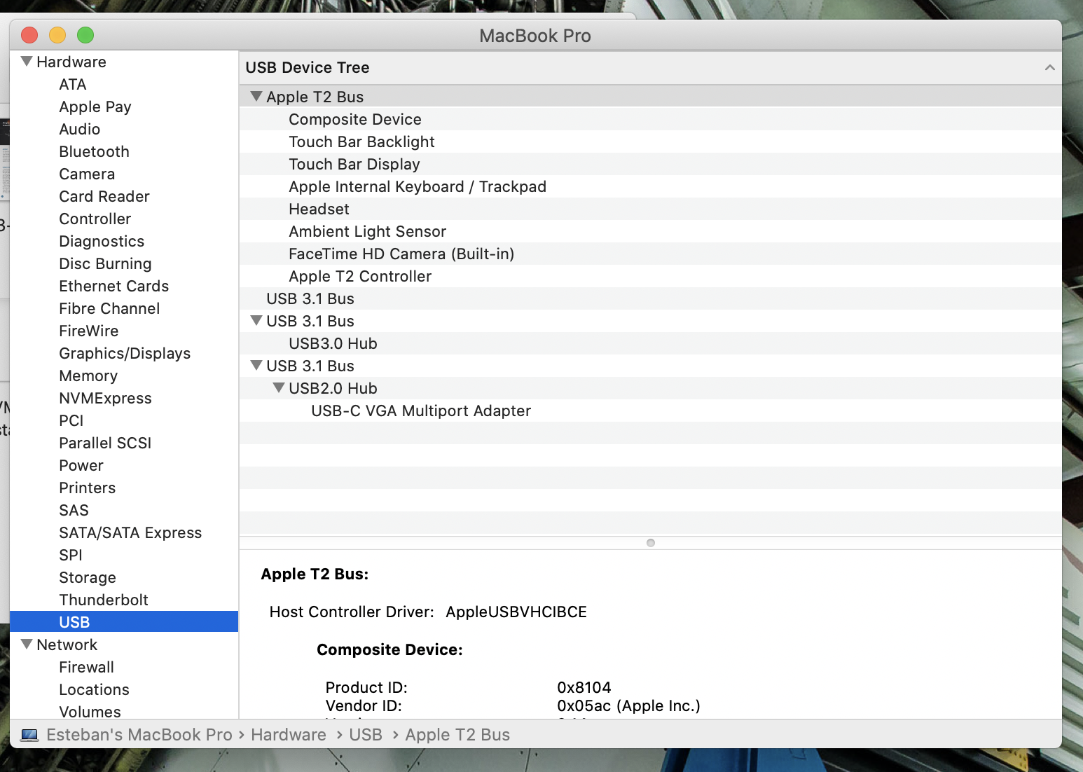This screenshot has height=772, width=1083.
Task: Click the Composite Device heading in details
Action: click(389, 649)
